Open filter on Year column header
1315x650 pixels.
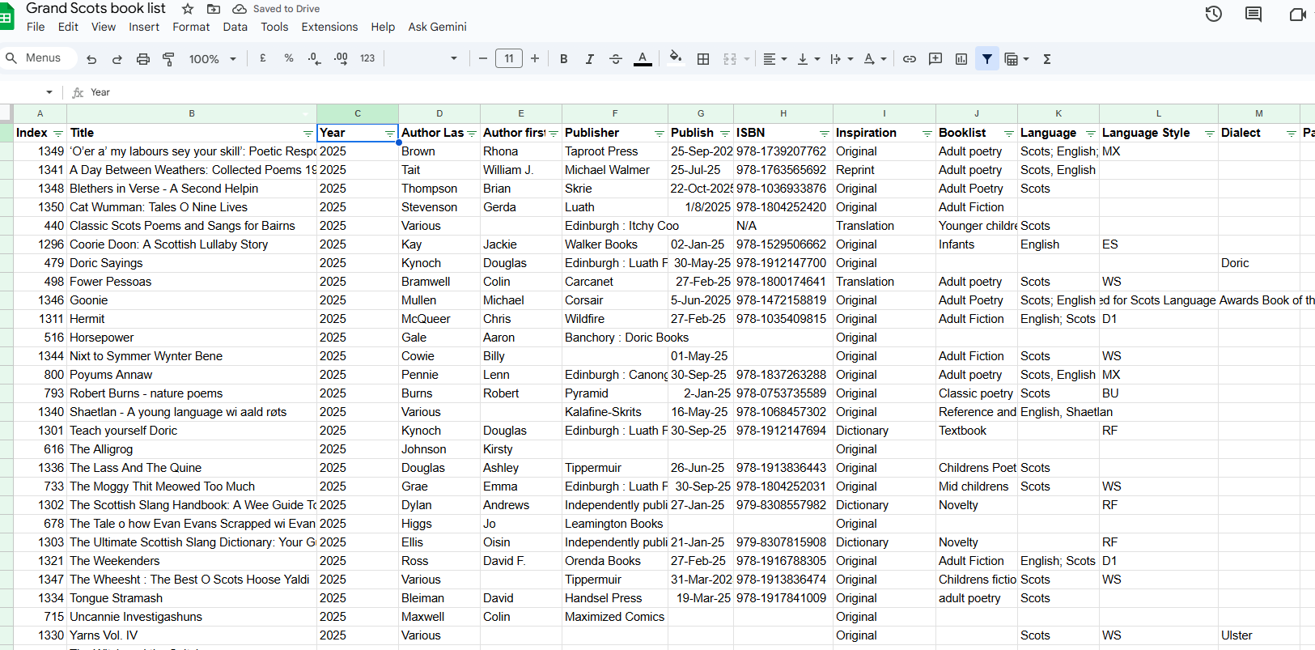[389, 134]
